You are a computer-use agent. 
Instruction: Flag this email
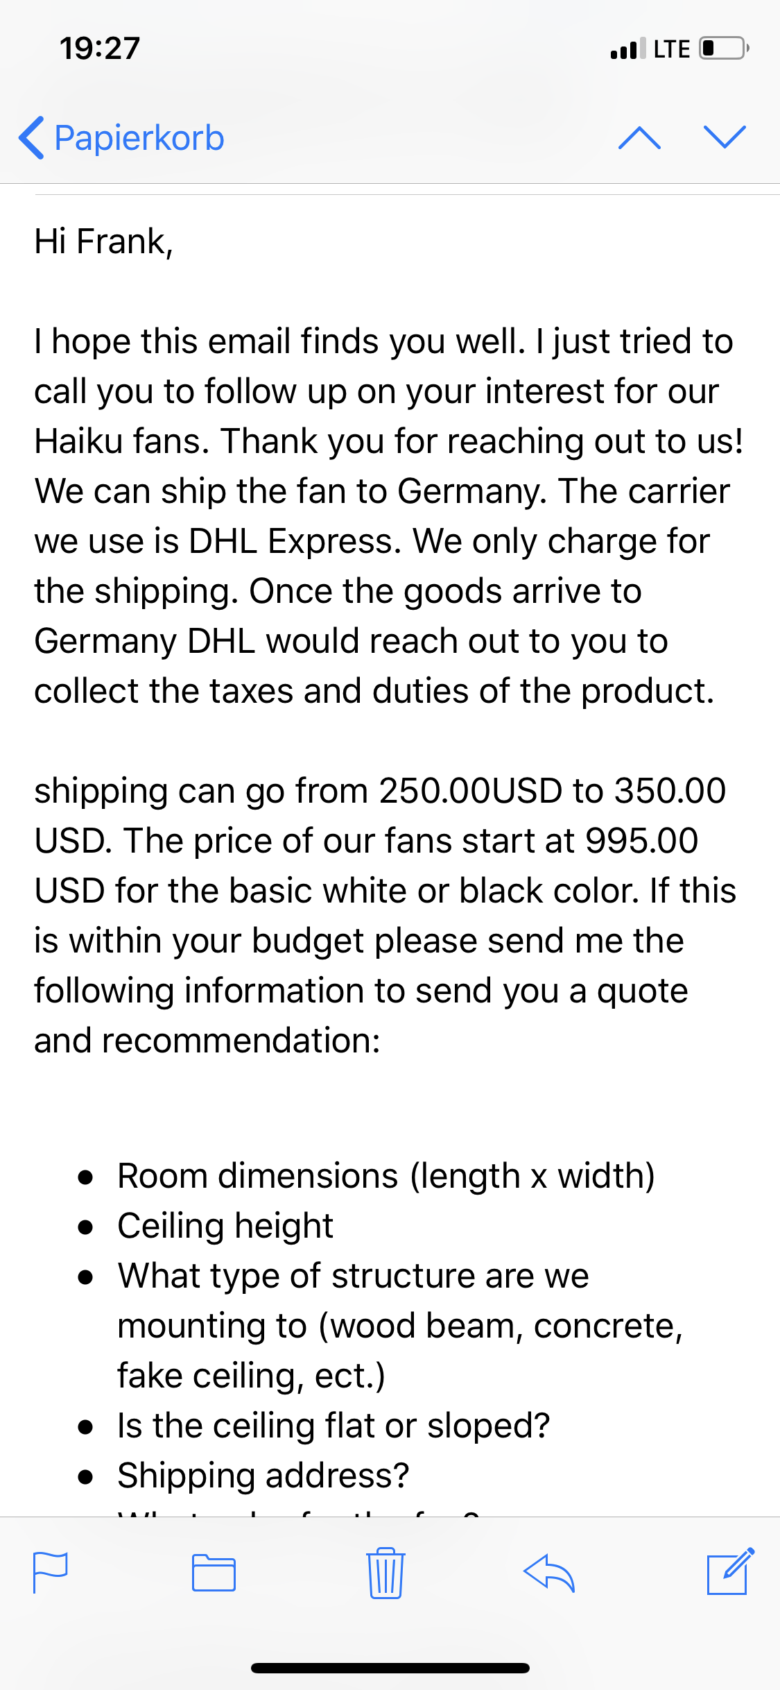(51, 1572)
